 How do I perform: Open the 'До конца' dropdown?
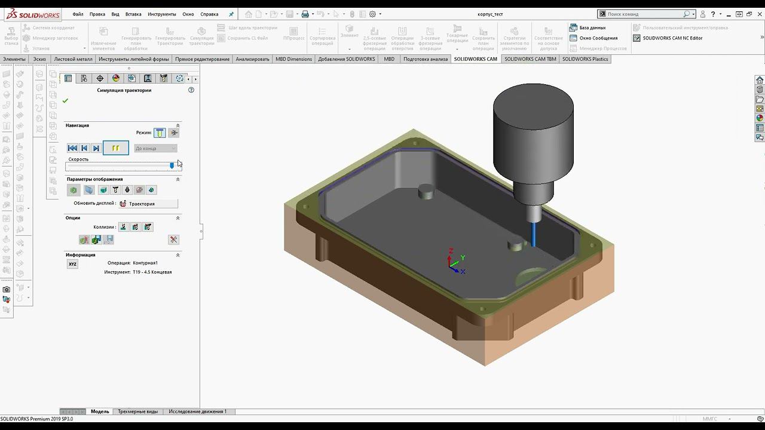click(x=155, y=148)
